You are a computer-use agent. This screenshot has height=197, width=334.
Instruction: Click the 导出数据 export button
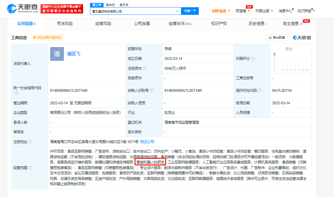pyautogui.click(x=277, y=37)
